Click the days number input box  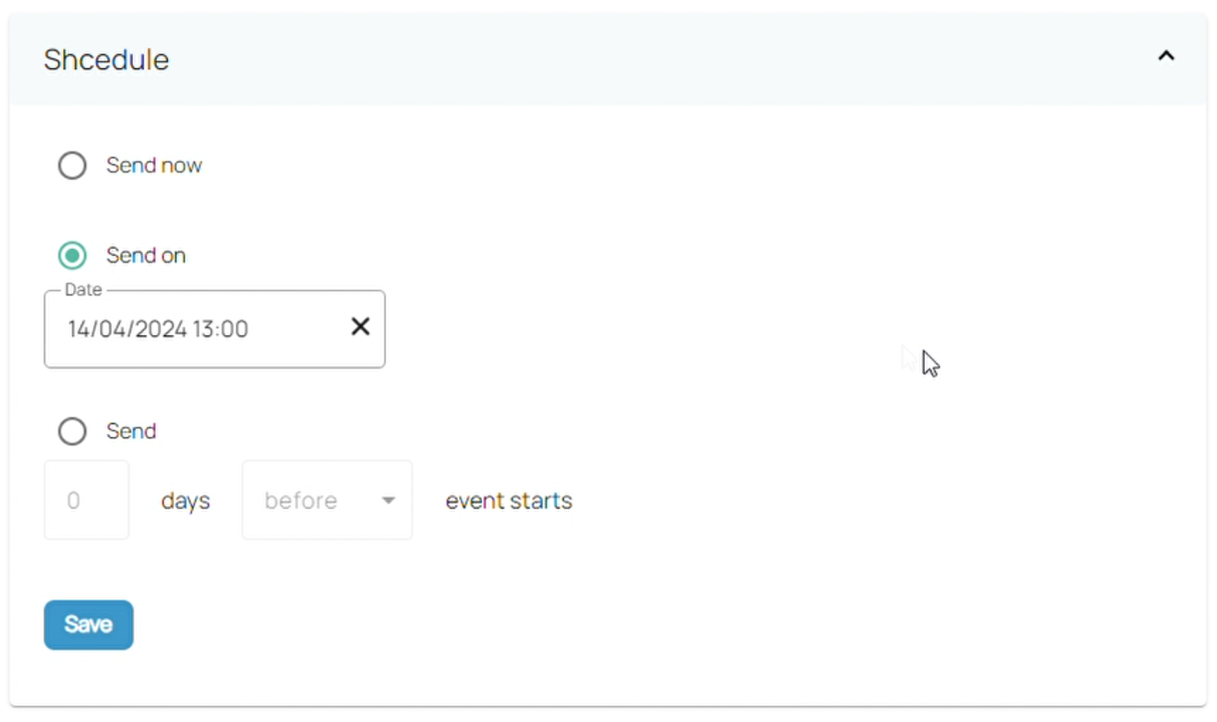click(x=86, y=501)
